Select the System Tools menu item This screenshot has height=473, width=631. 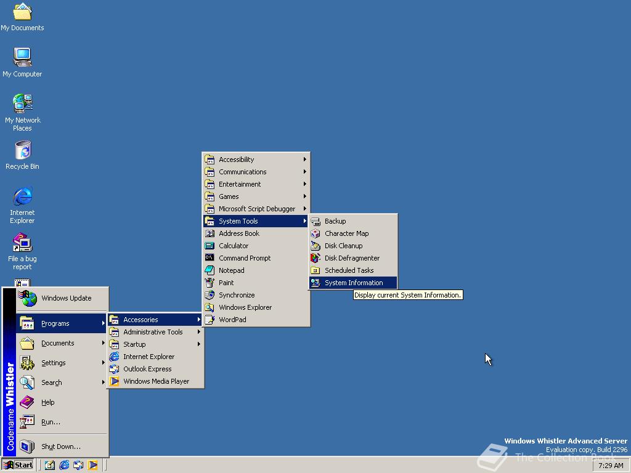coord(256,221)
